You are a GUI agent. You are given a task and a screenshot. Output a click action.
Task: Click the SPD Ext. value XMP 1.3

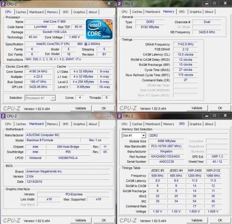[x=217, y=157]
